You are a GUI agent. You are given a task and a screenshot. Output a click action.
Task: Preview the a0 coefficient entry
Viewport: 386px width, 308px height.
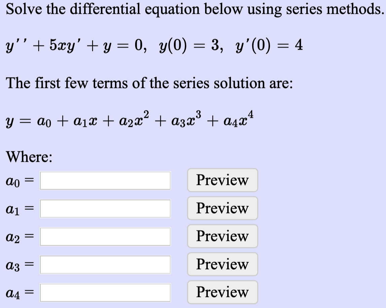click(222, 180)
